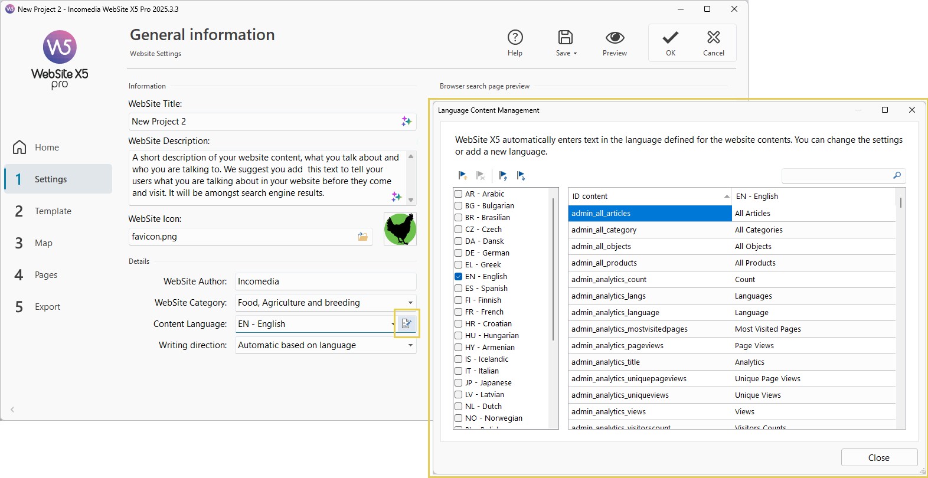Screen dimensions: 928x478
Task: Click the add new language flag icon
Action: (463, 175)
